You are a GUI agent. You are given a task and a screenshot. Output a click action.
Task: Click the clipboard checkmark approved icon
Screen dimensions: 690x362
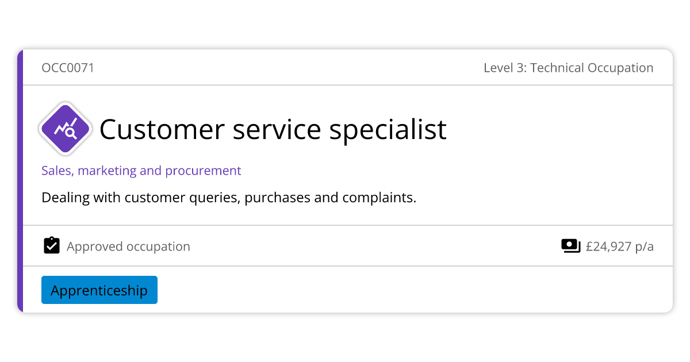coord(52,246)
